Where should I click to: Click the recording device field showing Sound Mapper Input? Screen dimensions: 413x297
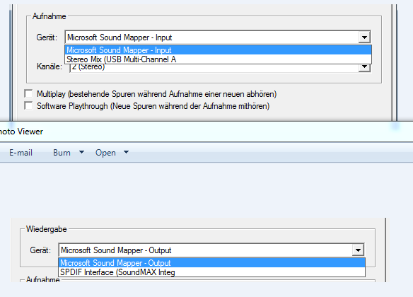click(218, 37)
